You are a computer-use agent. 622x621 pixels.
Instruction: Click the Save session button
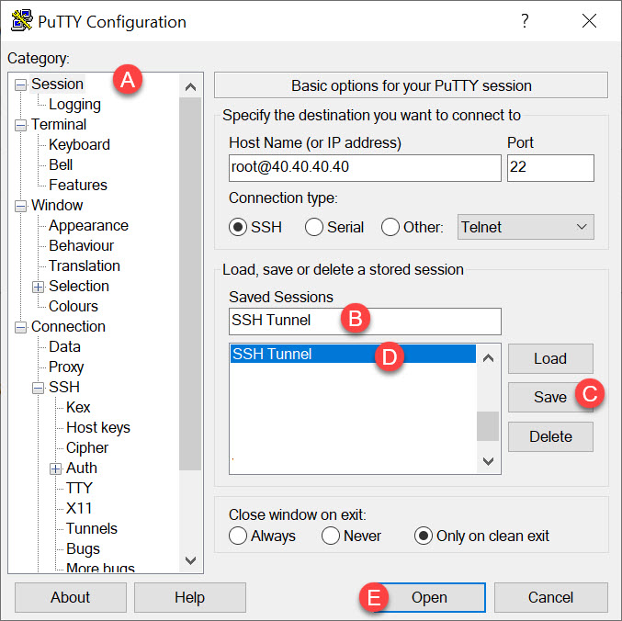coord(550,398)
